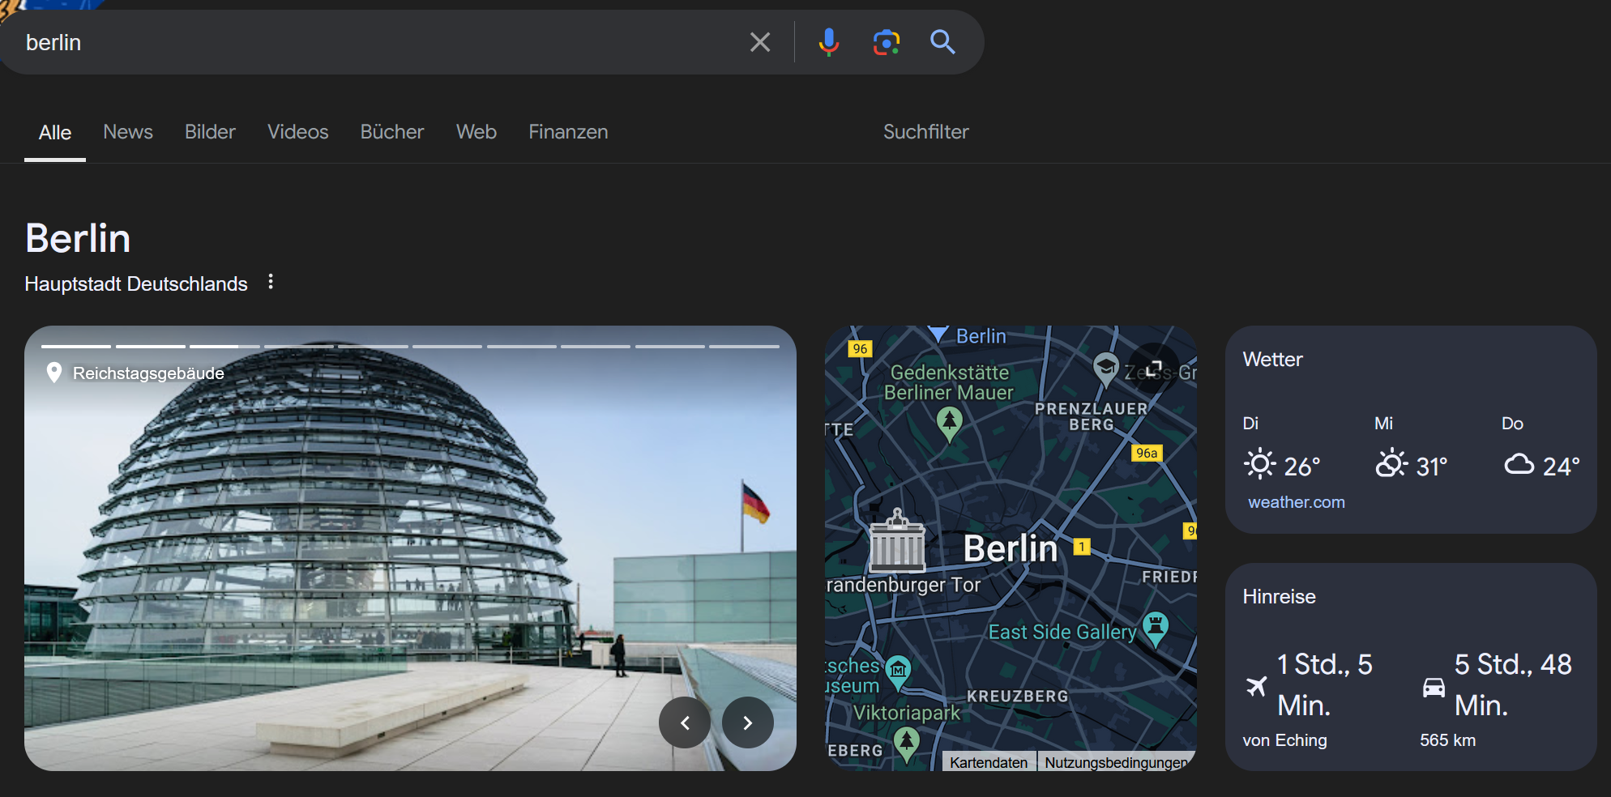The height and width of the screenshot is (797, 1611).
Task: Expand the Berlin map to fullscreen
Action: coord(1153,367)
